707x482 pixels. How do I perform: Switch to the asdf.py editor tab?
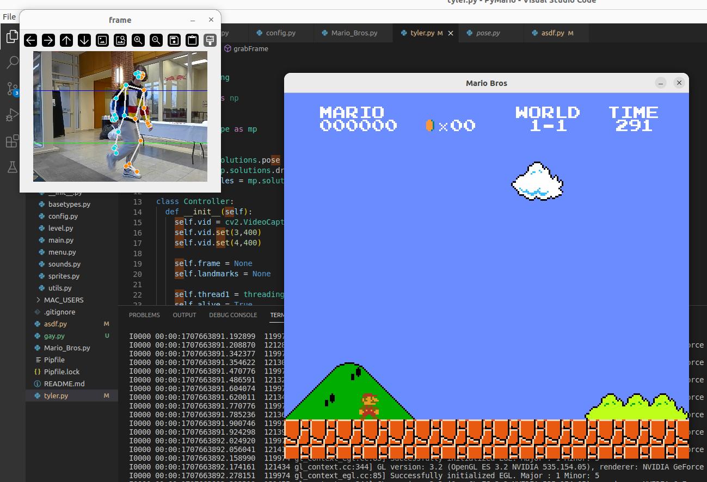click(552, 33)
